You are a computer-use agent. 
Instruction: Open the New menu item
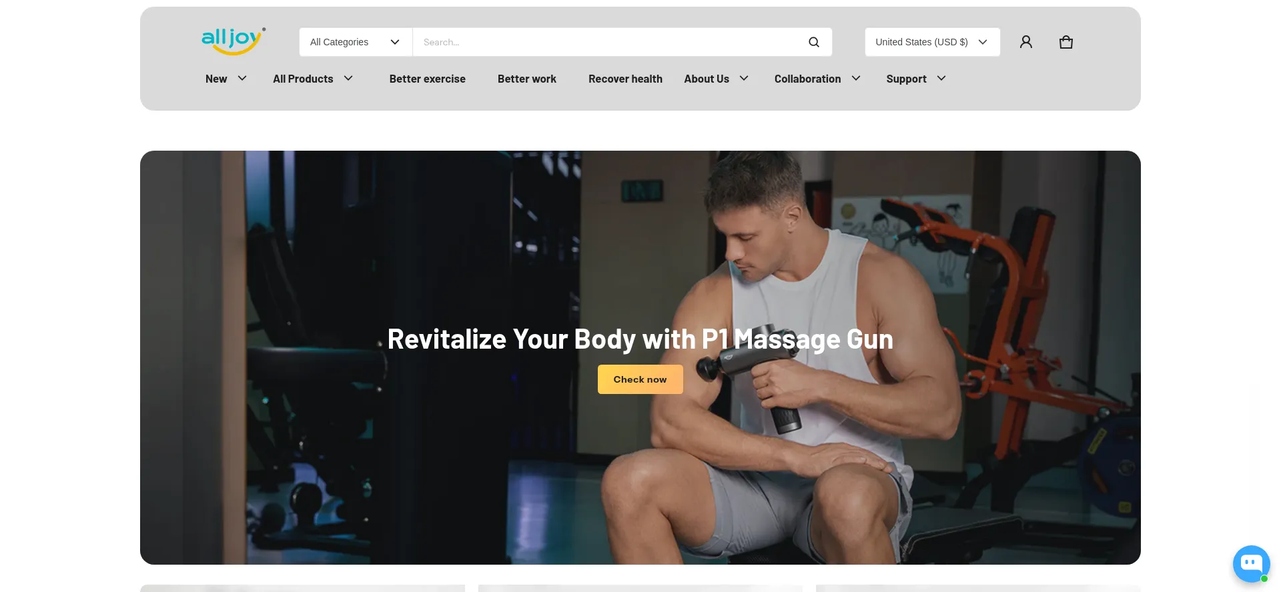click(x=216, y=79)
